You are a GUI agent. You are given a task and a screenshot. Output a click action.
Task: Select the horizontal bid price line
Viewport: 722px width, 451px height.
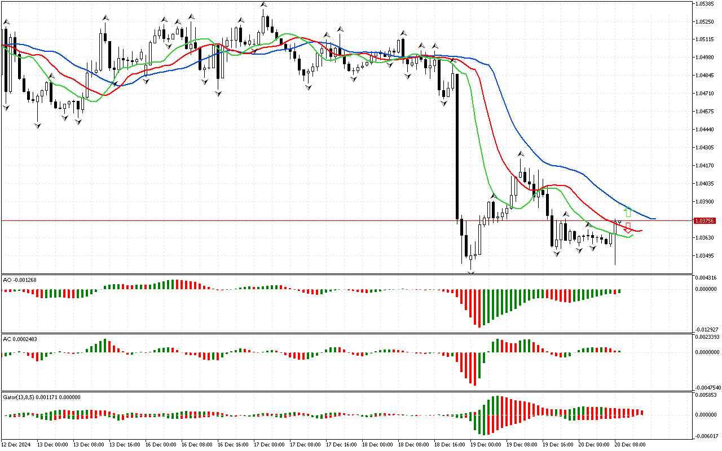(347, 220)
